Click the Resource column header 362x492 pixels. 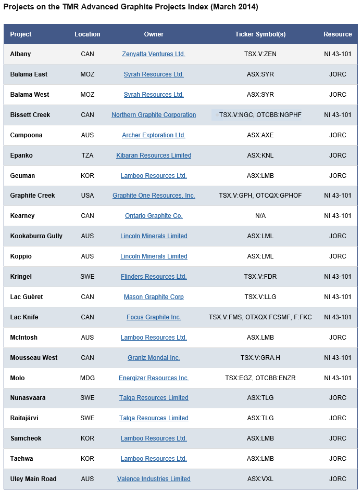338,34
